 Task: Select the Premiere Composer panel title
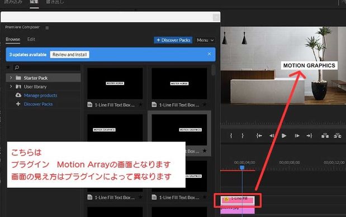coord(22,27)
